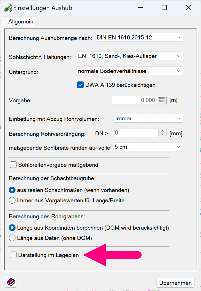Click the Vorgabe value input field

point(134,100)
